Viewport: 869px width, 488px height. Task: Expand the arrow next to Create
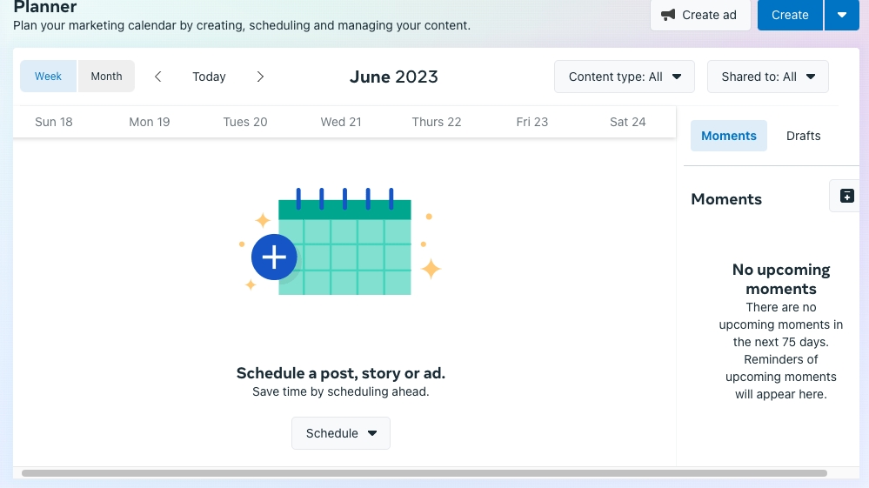coord(841,15)
